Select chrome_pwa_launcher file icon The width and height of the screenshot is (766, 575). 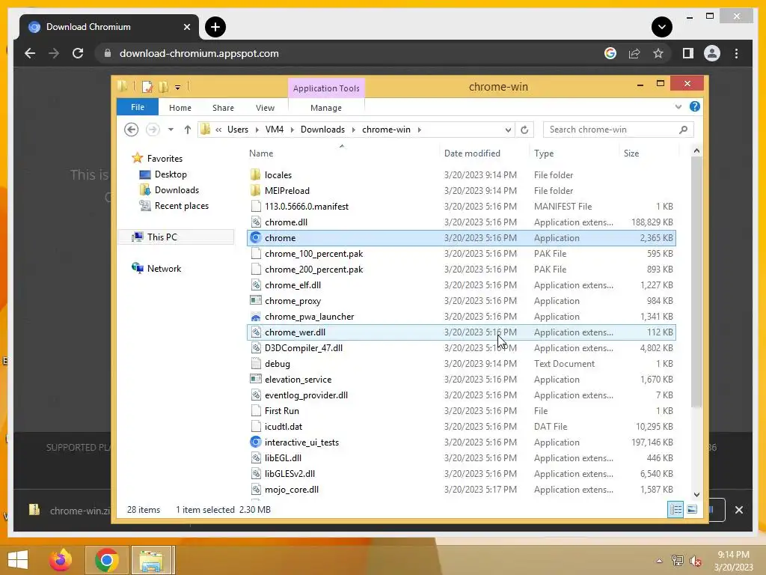click(256, 317)
